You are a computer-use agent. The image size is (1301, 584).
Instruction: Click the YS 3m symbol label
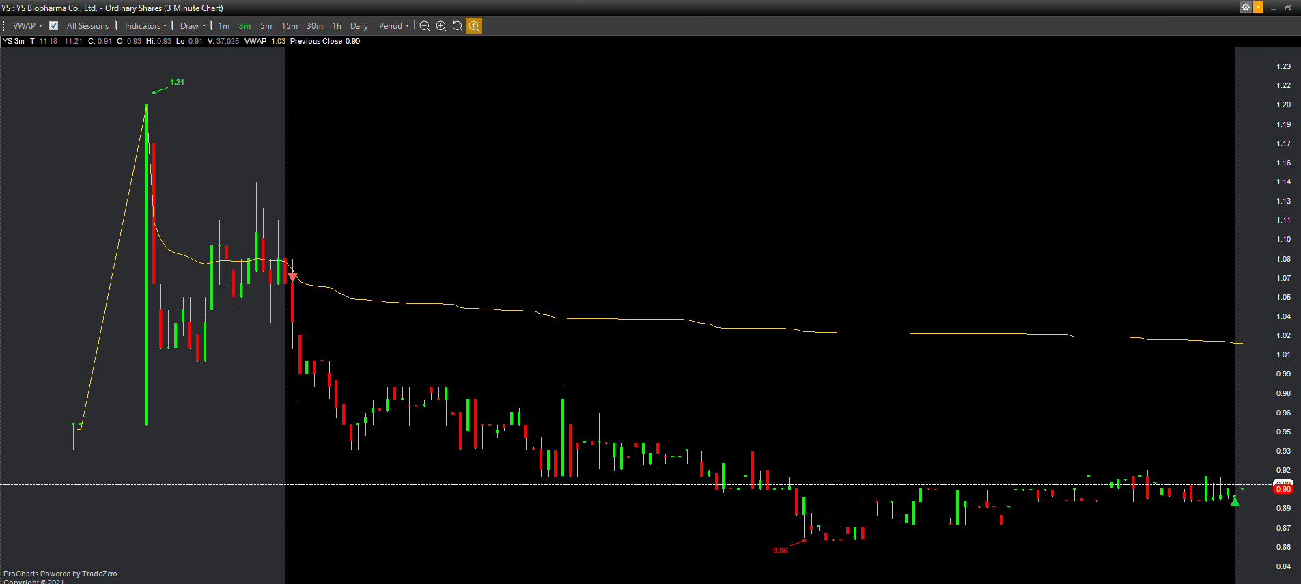14,41
